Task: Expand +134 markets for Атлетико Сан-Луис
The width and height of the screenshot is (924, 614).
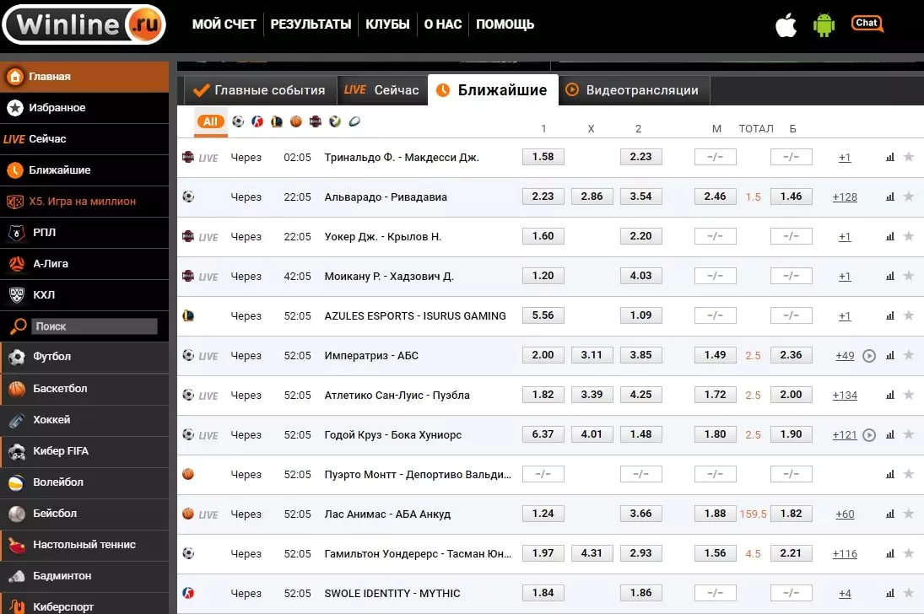Action: point(845,395)
